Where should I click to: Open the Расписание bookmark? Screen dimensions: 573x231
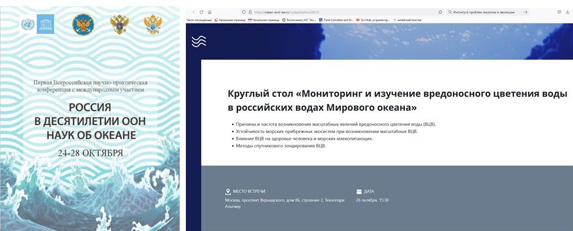[299, 20]
